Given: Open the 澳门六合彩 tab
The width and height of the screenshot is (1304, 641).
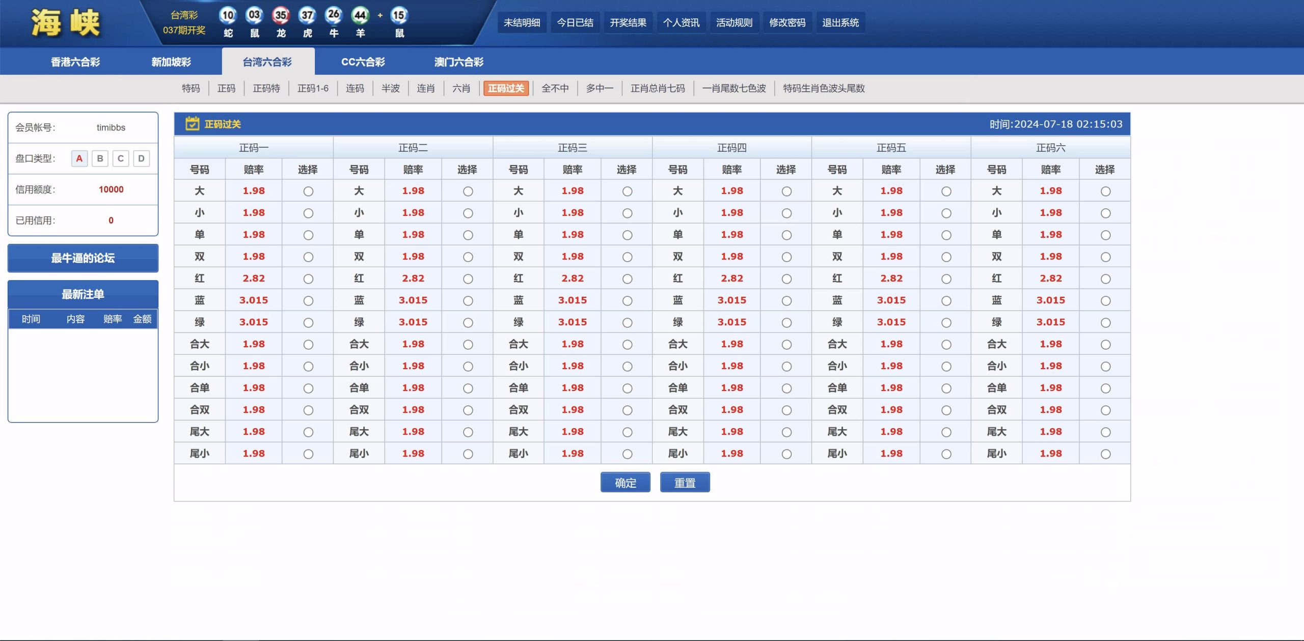Looking at the screenshot, I should coord(458,62).
